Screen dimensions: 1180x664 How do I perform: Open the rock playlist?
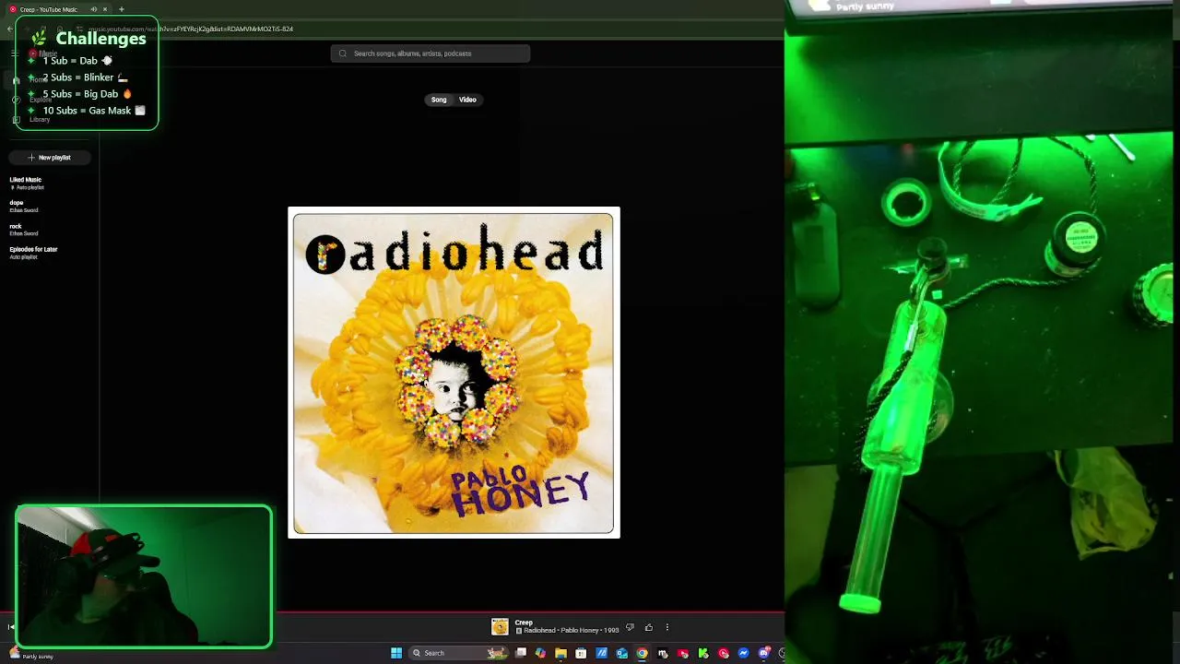(23, 229)
